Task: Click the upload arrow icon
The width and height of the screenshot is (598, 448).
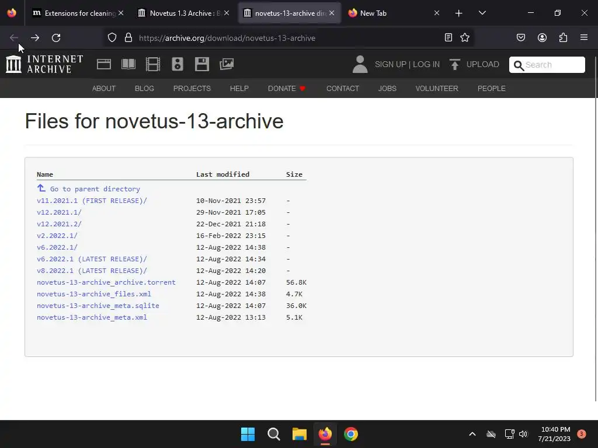Action: coord(454,64)
